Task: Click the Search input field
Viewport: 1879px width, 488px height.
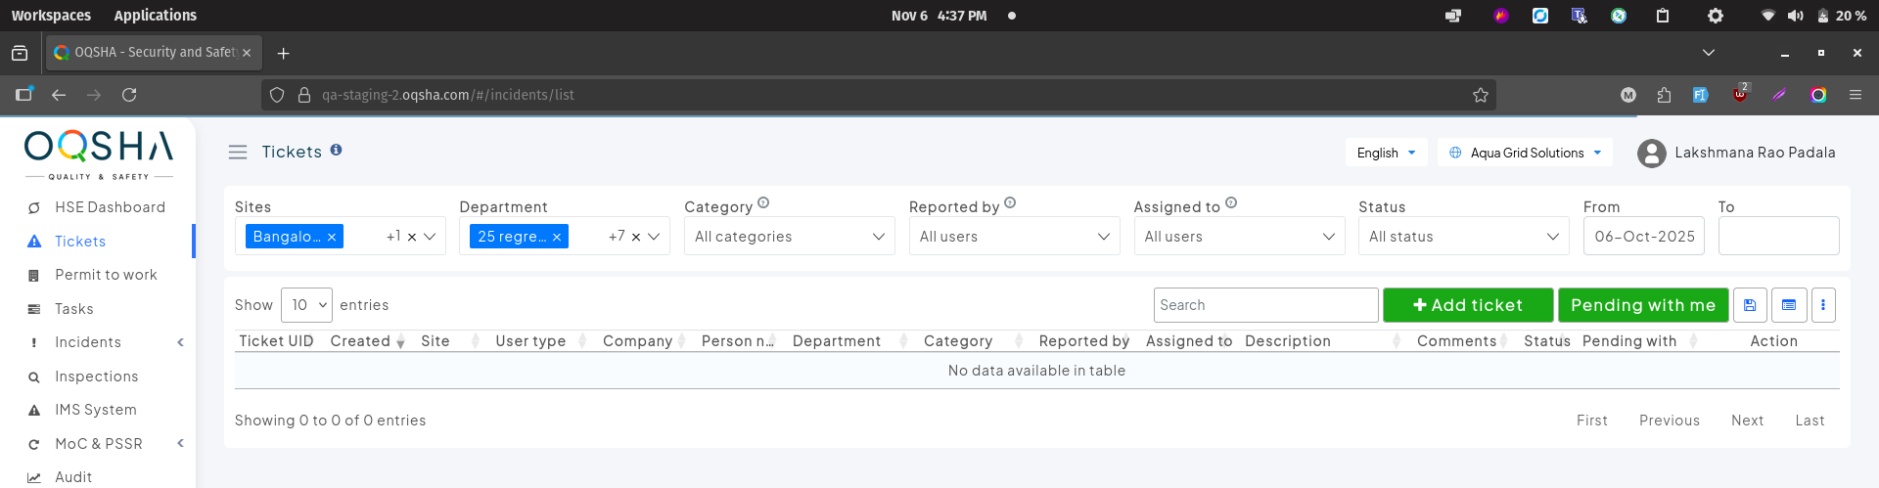Action: [x=1265, y=305]
